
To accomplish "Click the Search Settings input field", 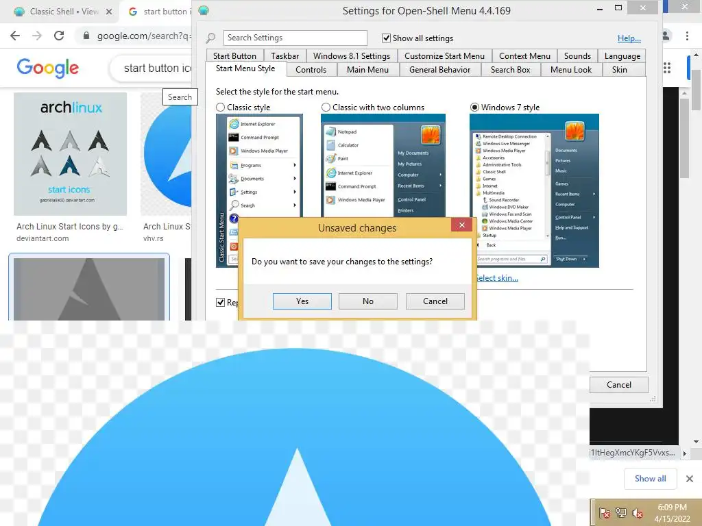I will point(295,38).
